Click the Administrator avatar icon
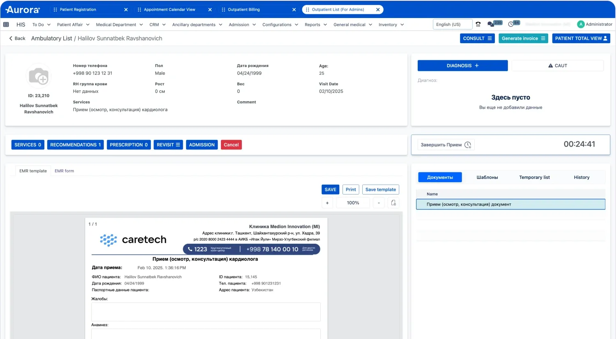The image size is (616, 339). click(x=581, y=25)
